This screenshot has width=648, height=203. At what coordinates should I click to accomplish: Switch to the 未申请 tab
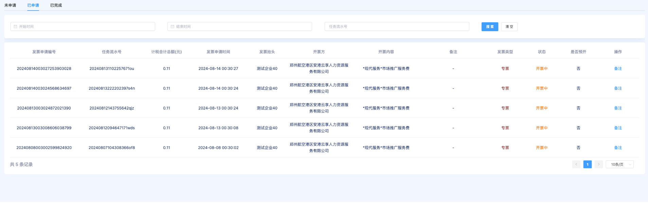pyautogui.click(x=10, y=5)
